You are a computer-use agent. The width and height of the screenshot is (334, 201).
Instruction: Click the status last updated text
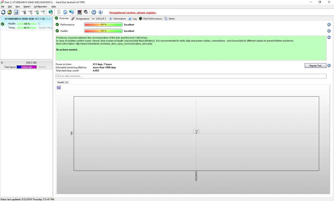tap(27, 199)
